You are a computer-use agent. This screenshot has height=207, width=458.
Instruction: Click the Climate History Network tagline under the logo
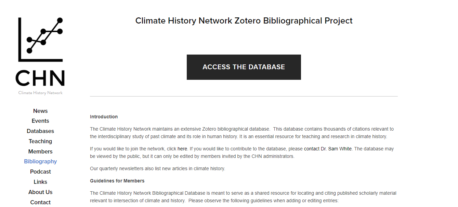click(40, 93)
